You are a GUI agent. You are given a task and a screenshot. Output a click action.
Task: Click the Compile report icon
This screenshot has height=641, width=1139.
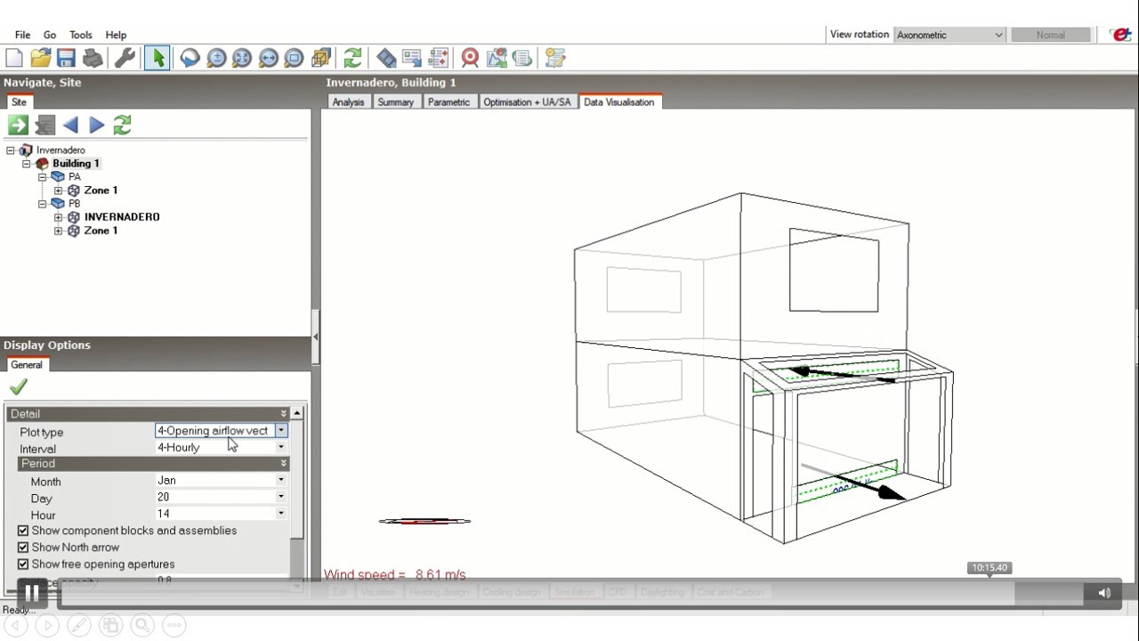pyautogui.click(x=437, y=59)
